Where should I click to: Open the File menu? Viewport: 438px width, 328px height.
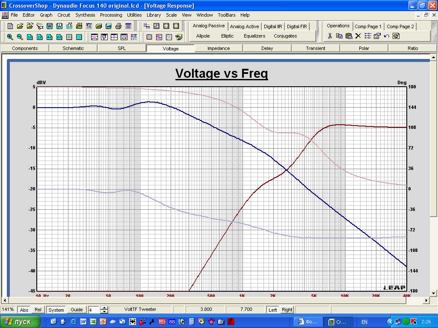pos(14,15)
